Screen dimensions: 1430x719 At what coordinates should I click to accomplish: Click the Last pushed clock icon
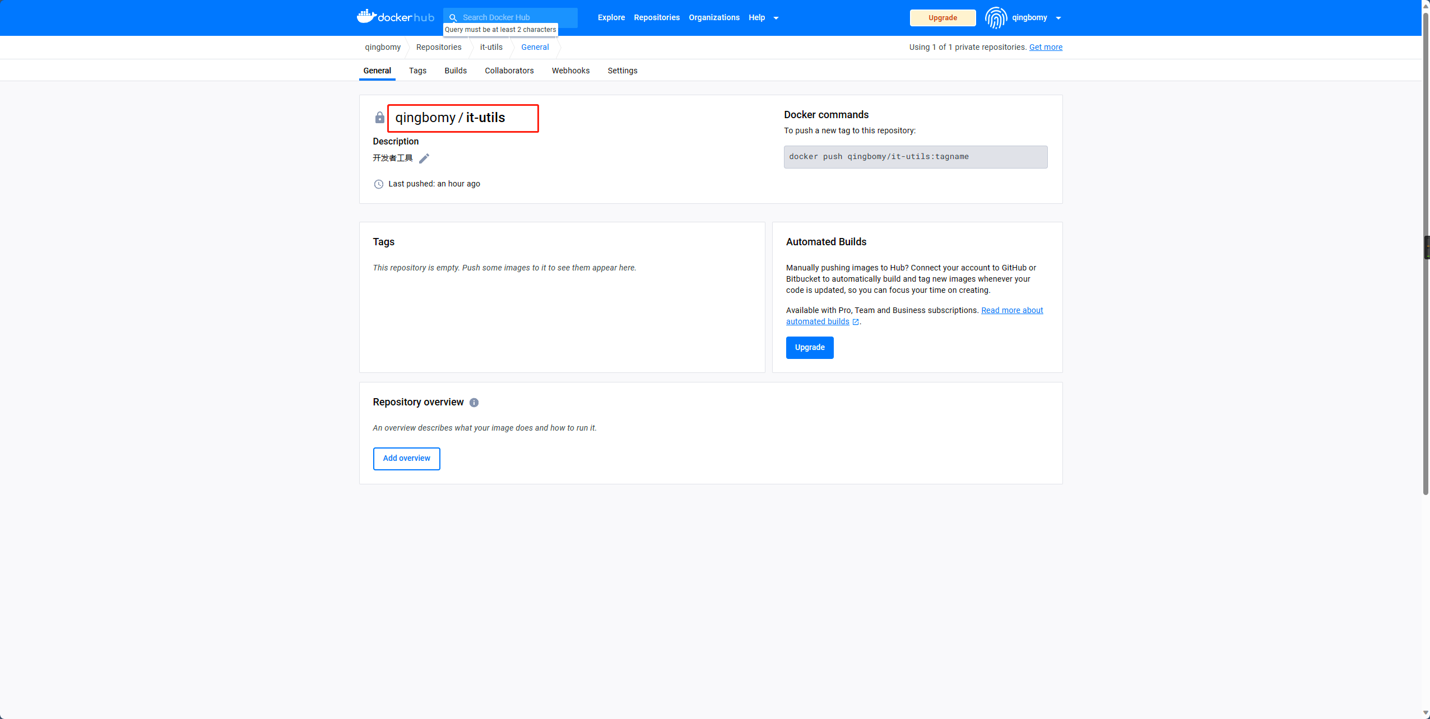379,184
